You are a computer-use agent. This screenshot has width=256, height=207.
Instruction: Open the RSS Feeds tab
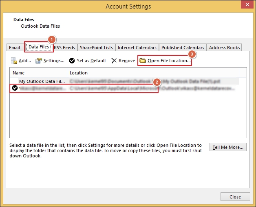(64, 48)
